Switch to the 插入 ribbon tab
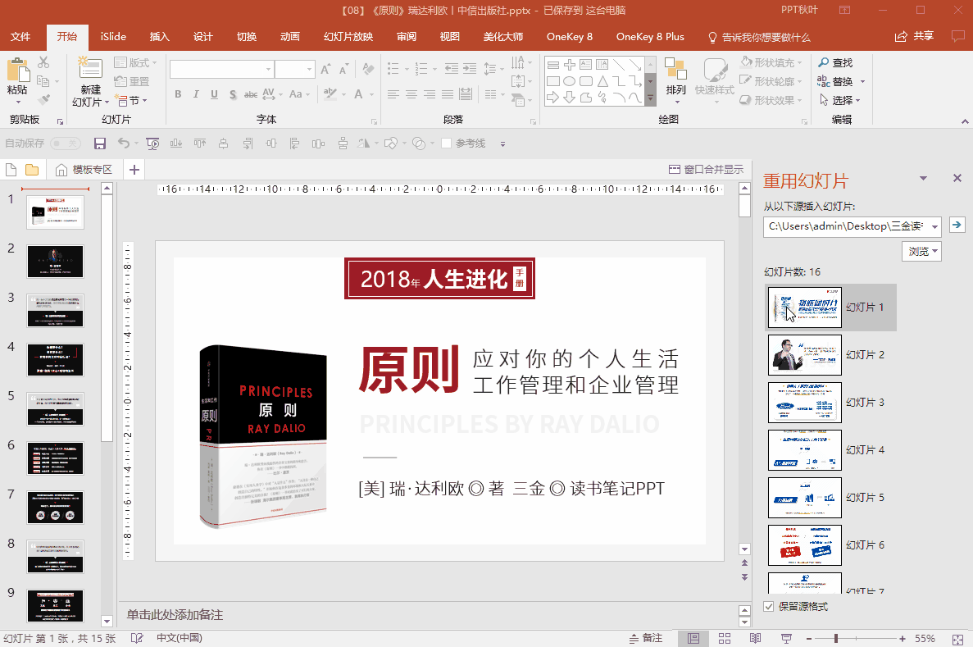973x647 pixels. (159, 37)
